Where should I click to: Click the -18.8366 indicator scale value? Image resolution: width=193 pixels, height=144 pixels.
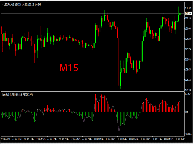coord(188,134)
